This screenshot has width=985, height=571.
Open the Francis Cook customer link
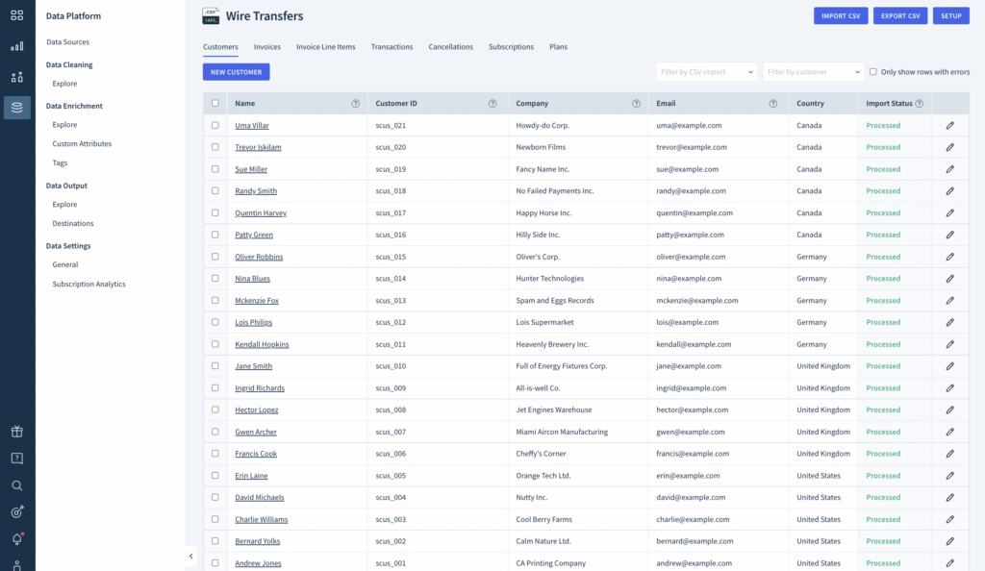(x=256, y=454)
